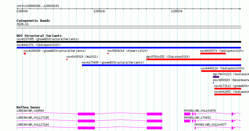Screen dimensions: 249x131
Task: Click the chr9:128899286..128928193 coordinate label
Action: 38,6
